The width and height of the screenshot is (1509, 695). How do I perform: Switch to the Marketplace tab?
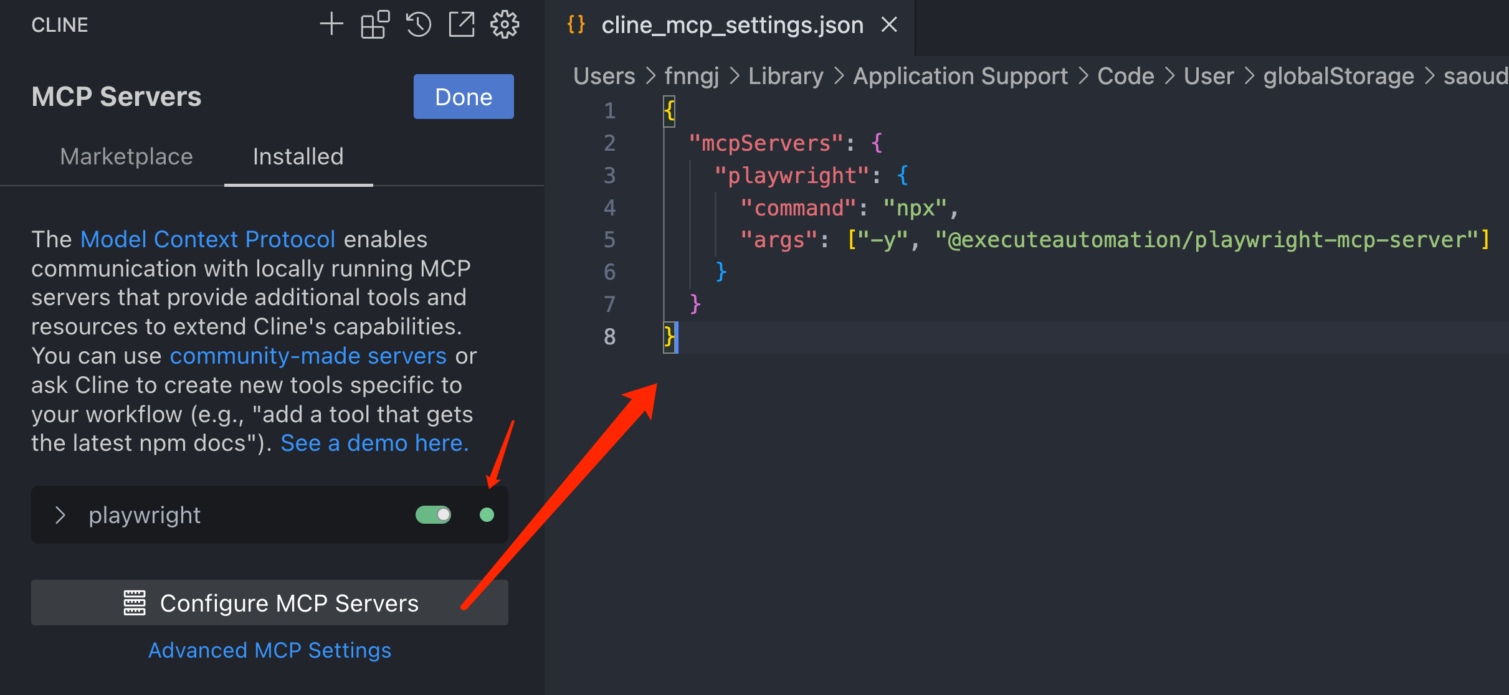126,156
